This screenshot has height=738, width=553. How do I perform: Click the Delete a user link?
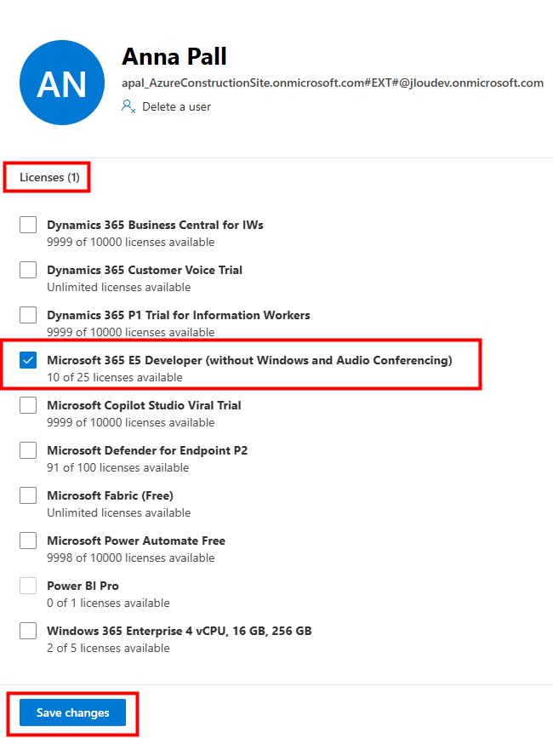[176, 106]
